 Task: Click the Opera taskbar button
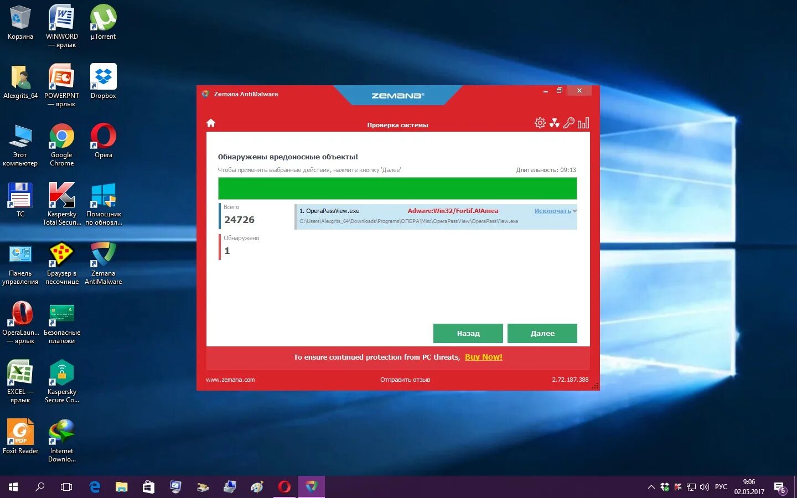click(284, 487)
